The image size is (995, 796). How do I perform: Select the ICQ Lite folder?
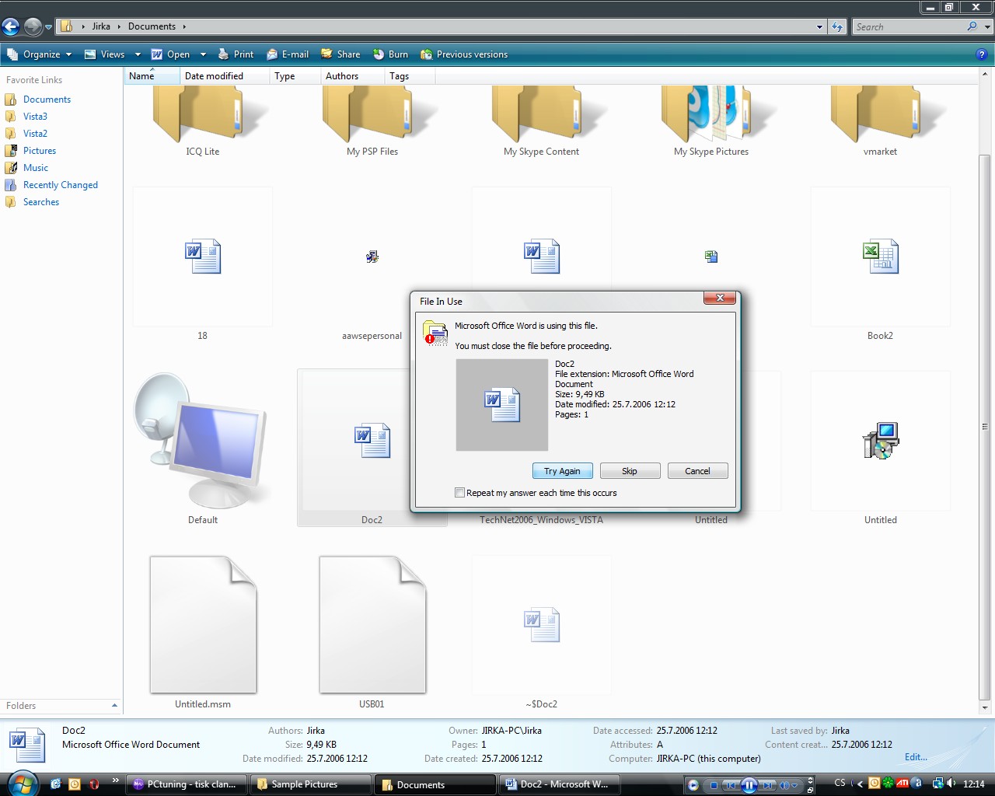click(x=203, y=120)
